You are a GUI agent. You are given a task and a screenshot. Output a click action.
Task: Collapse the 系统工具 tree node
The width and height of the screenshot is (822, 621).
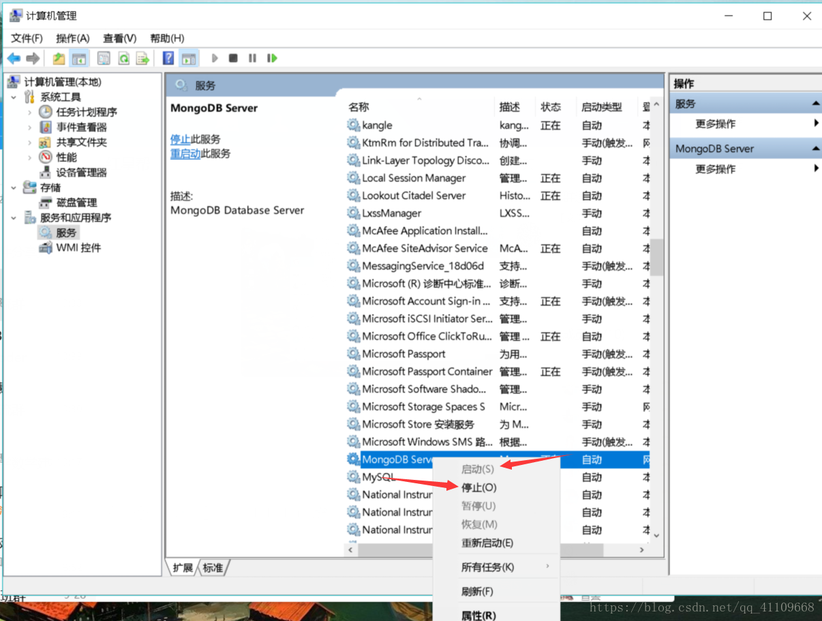pos(14,97)
